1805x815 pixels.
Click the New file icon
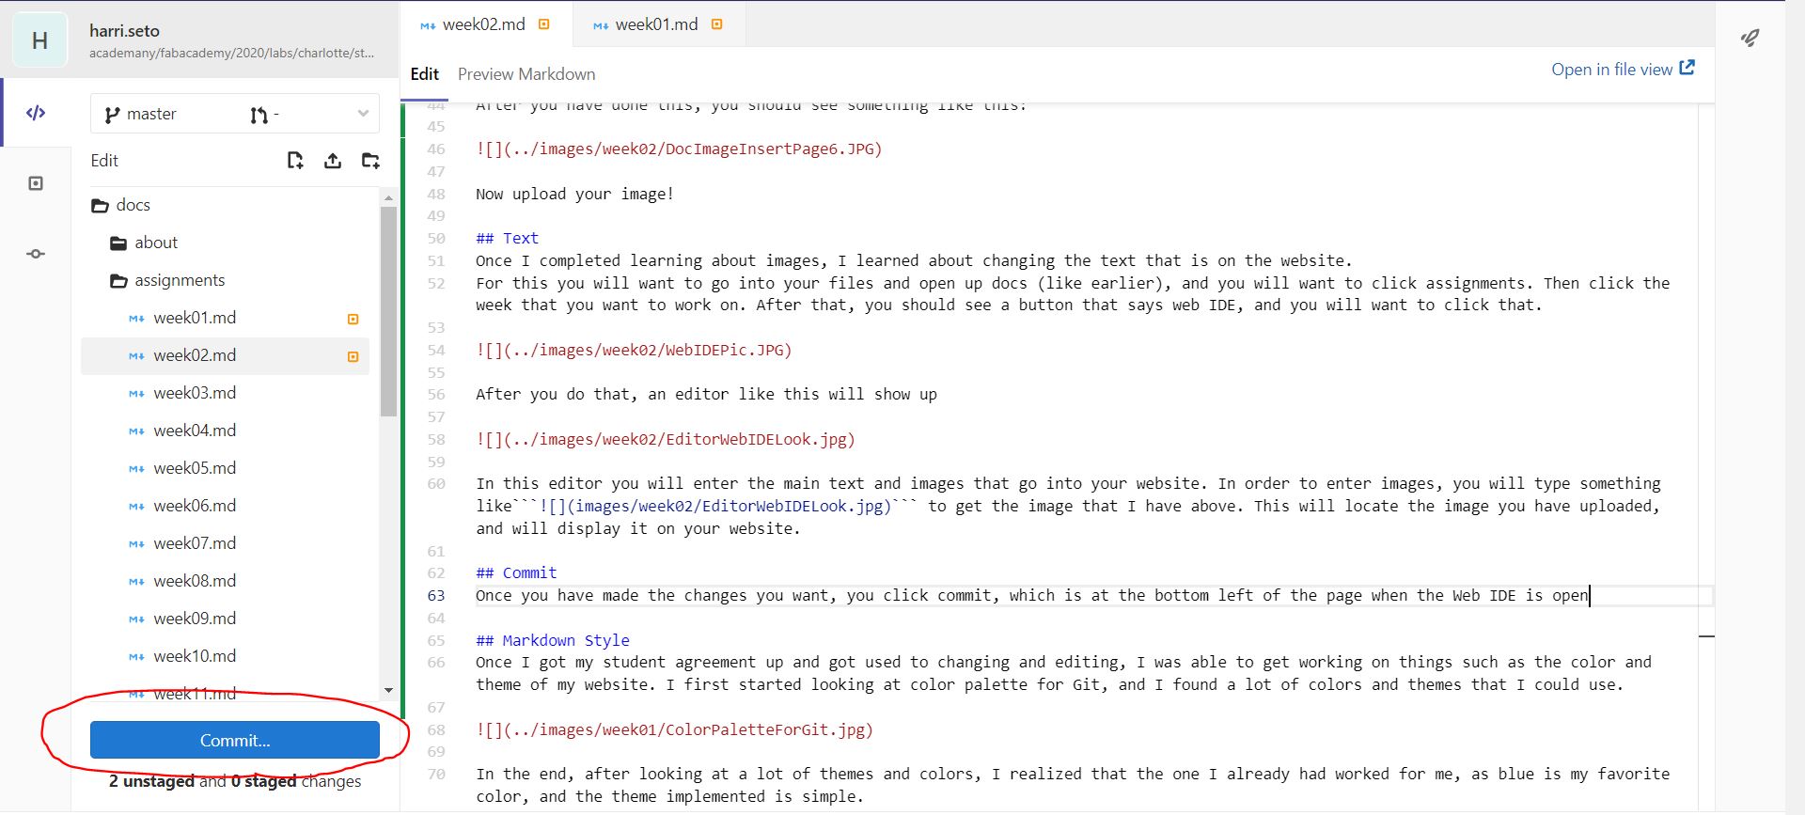pos(295,161)
